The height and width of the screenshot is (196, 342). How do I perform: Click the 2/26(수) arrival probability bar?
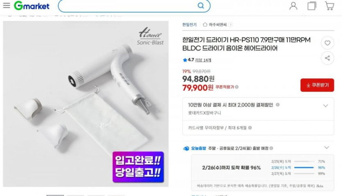[304, 168]
